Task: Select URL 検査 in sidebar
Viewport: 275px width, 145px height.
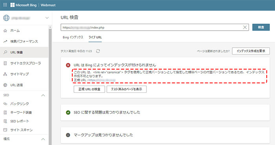Action: coord(24,52)
